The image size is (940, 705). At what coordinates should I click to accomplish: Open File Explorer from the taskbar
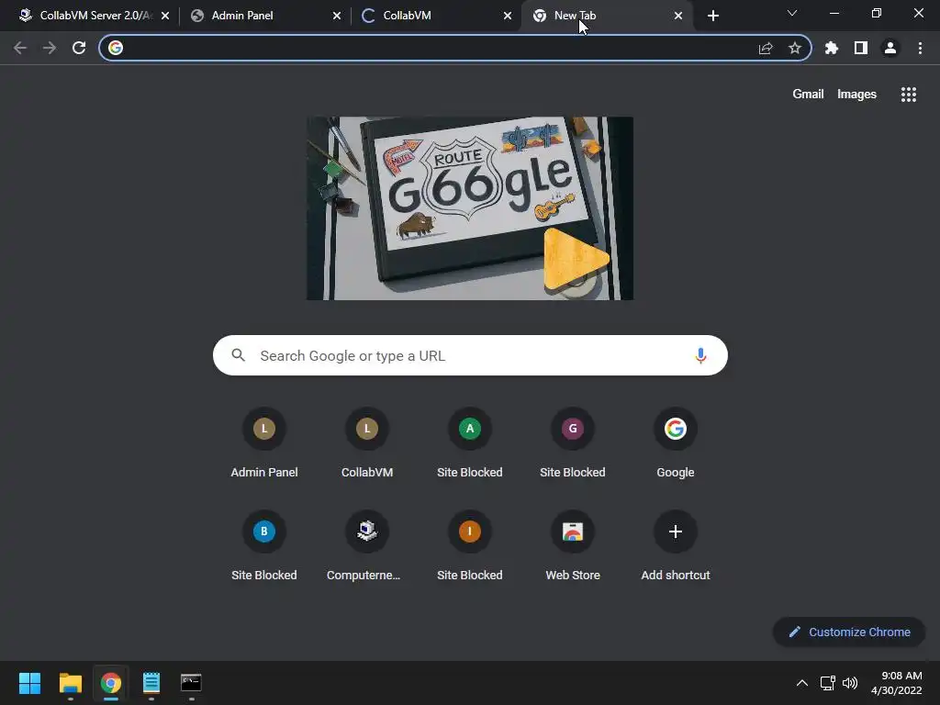coord(70,683)
